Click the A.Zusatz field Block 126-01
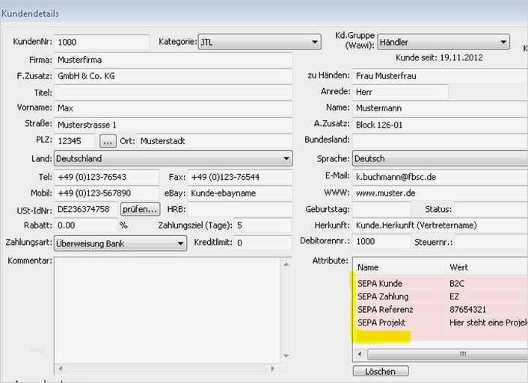 click(x=440, y=125)
